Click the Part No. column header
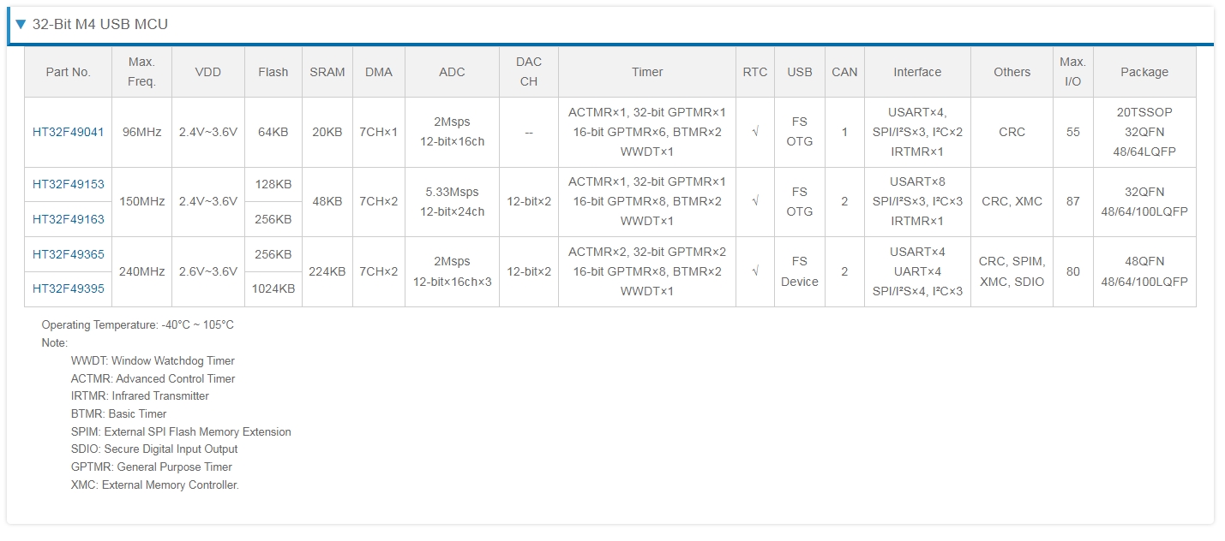The height and width of the screenshot is (541, 1225). pyautogui.click(x=69, y=72)
